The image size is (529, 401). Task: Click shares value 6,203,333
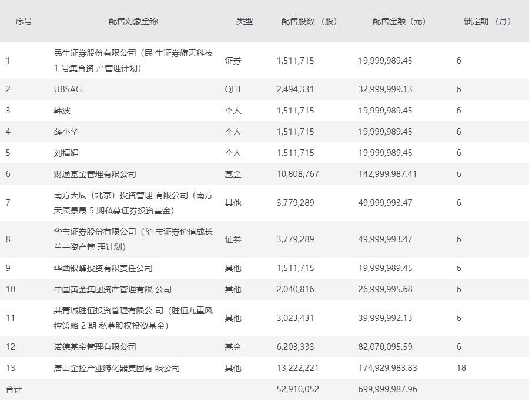pyautogui.click(x=295, y=347)
